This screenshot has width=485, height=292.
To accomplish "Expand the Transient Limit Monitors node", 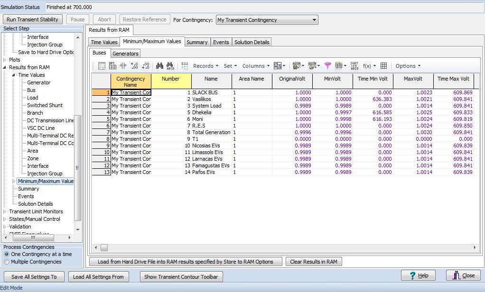I will click(x=5, y=212).
